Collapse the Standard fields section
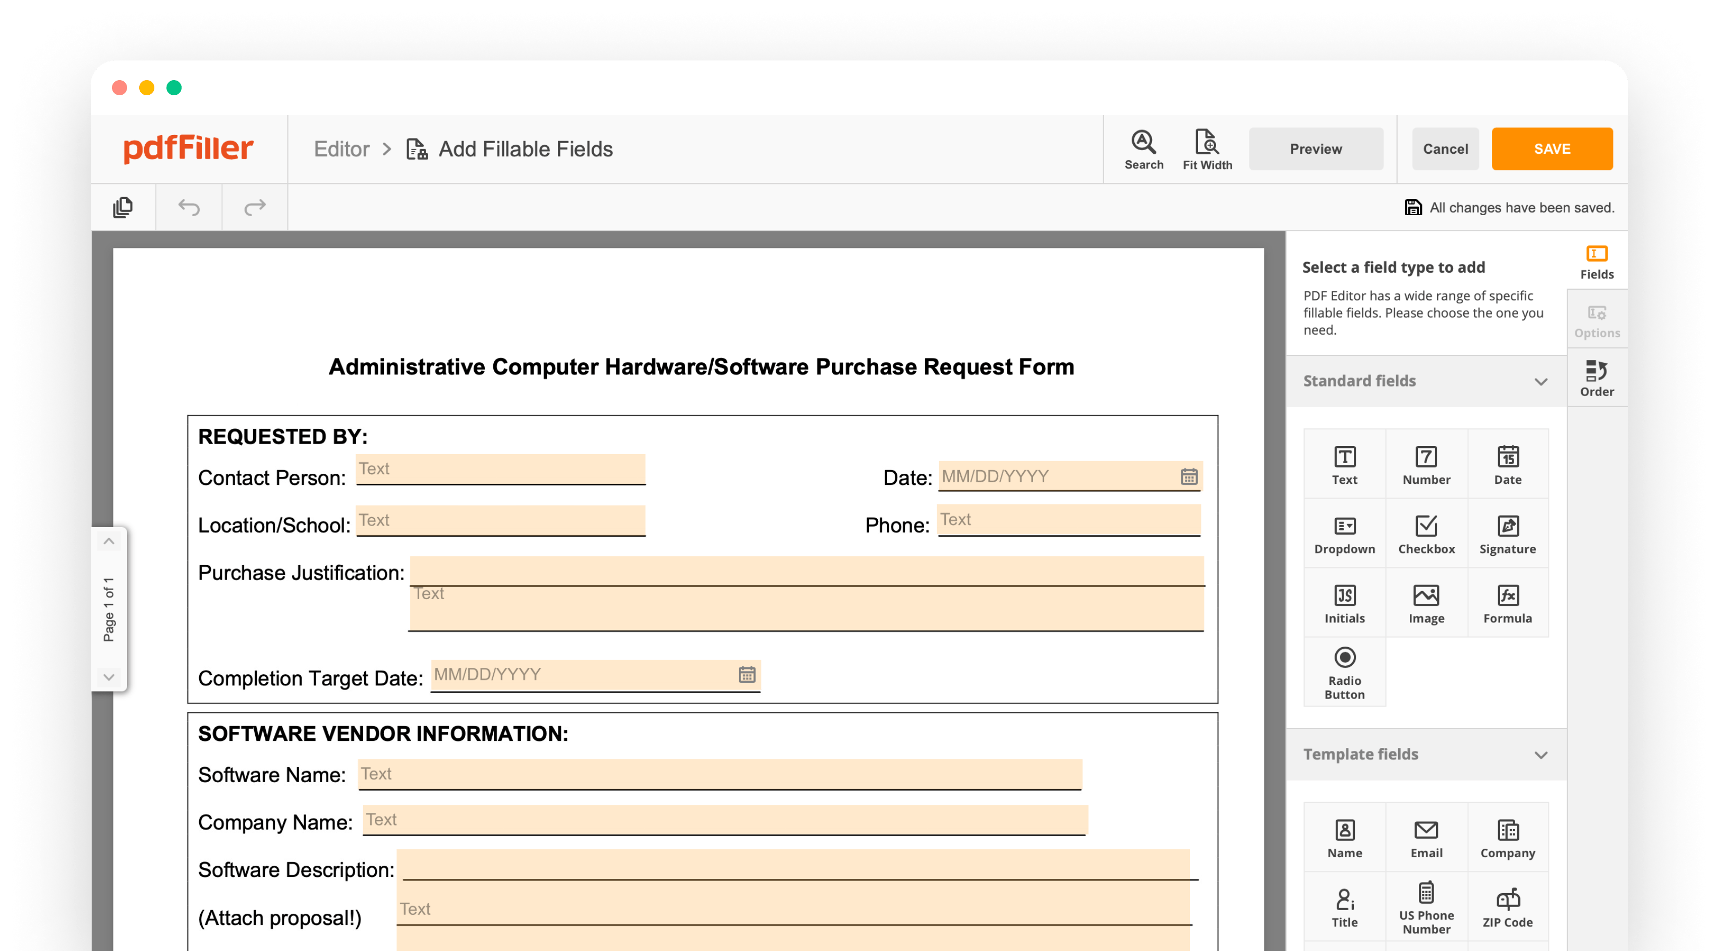 pyautogui.click(x=1541, y=381)
